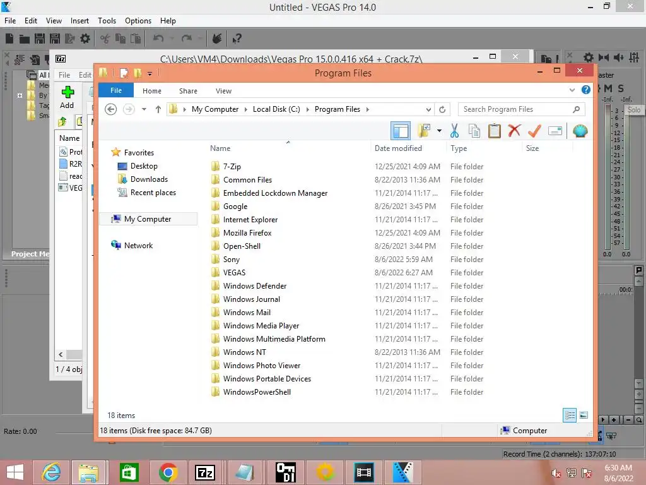Toggle the Master bus Solo S button
Screen dimensions: 646x485
(x=621, y=88)
